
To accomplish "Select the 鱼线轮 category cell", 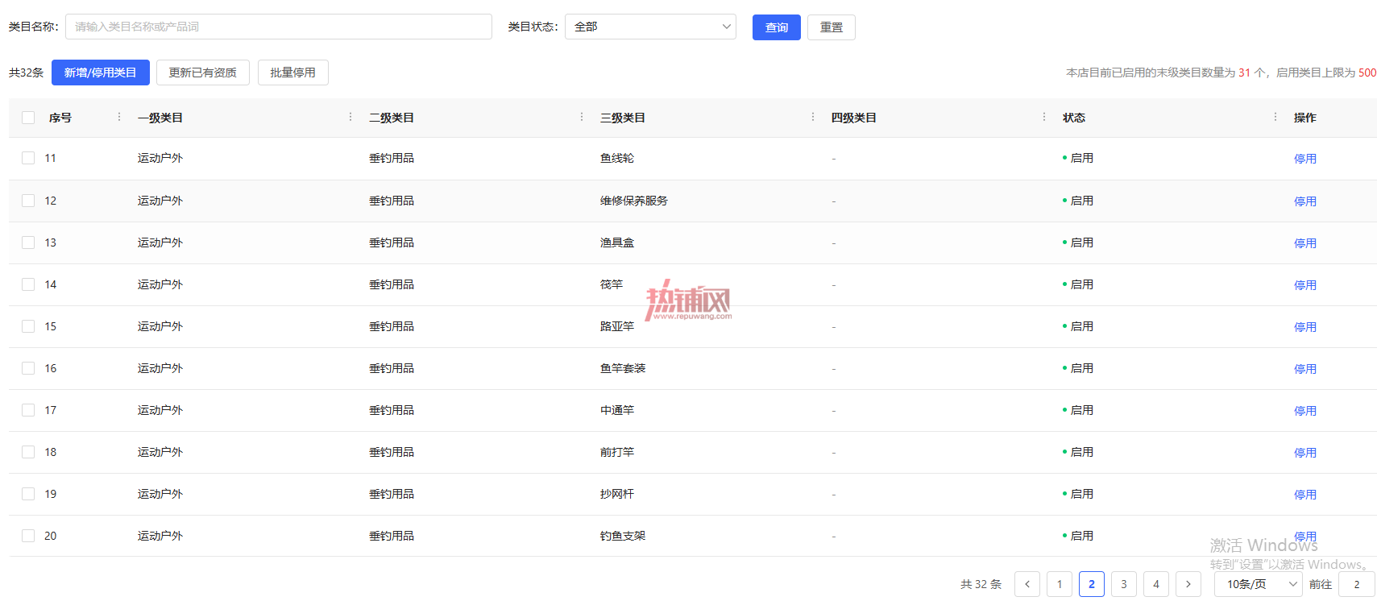I will (x=617, y=158).
